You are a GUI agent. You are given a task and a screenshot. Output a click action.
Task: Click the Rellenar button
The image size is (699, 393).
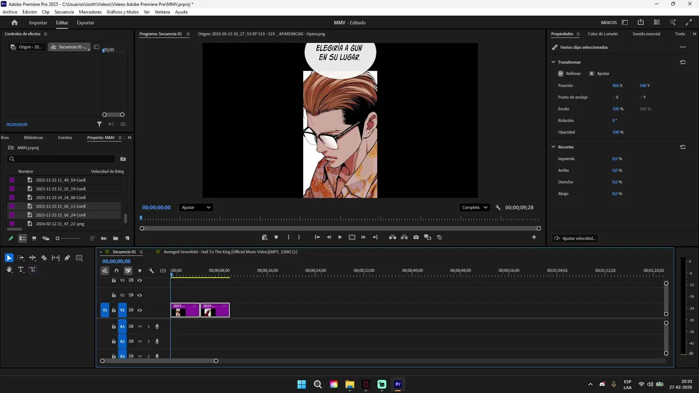click(x=570, y=74)
